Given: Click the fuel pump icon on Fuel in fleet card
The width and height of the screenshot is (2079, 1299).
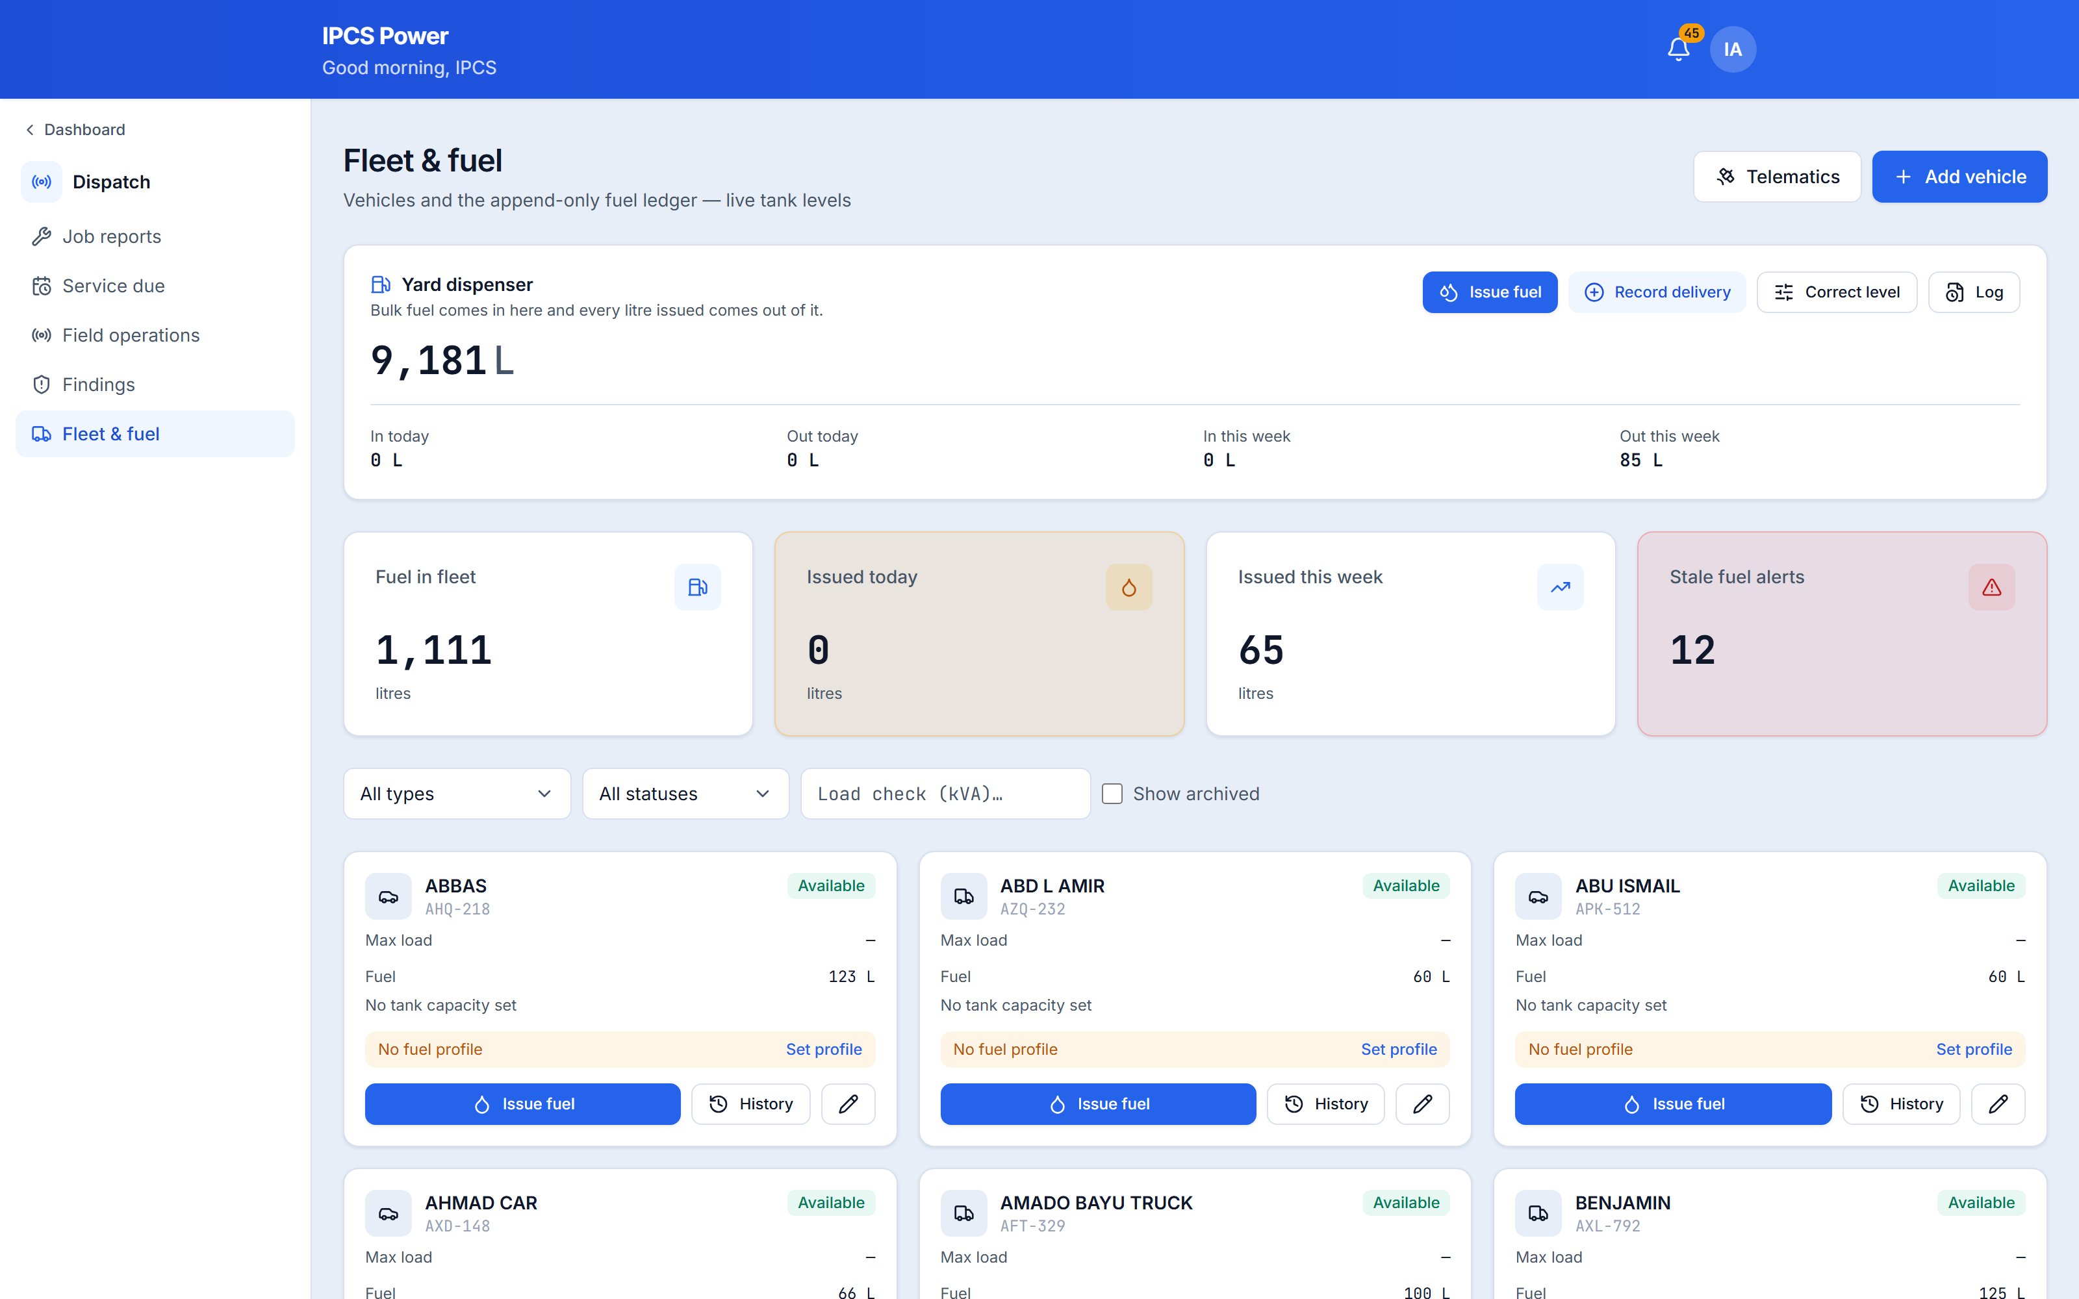Looking at the screenshot, I should coord(696,586).
